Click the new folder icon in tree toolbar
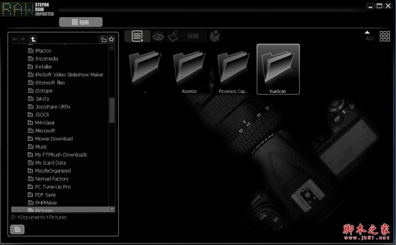 pyautogui.click(x=104, y=40)
